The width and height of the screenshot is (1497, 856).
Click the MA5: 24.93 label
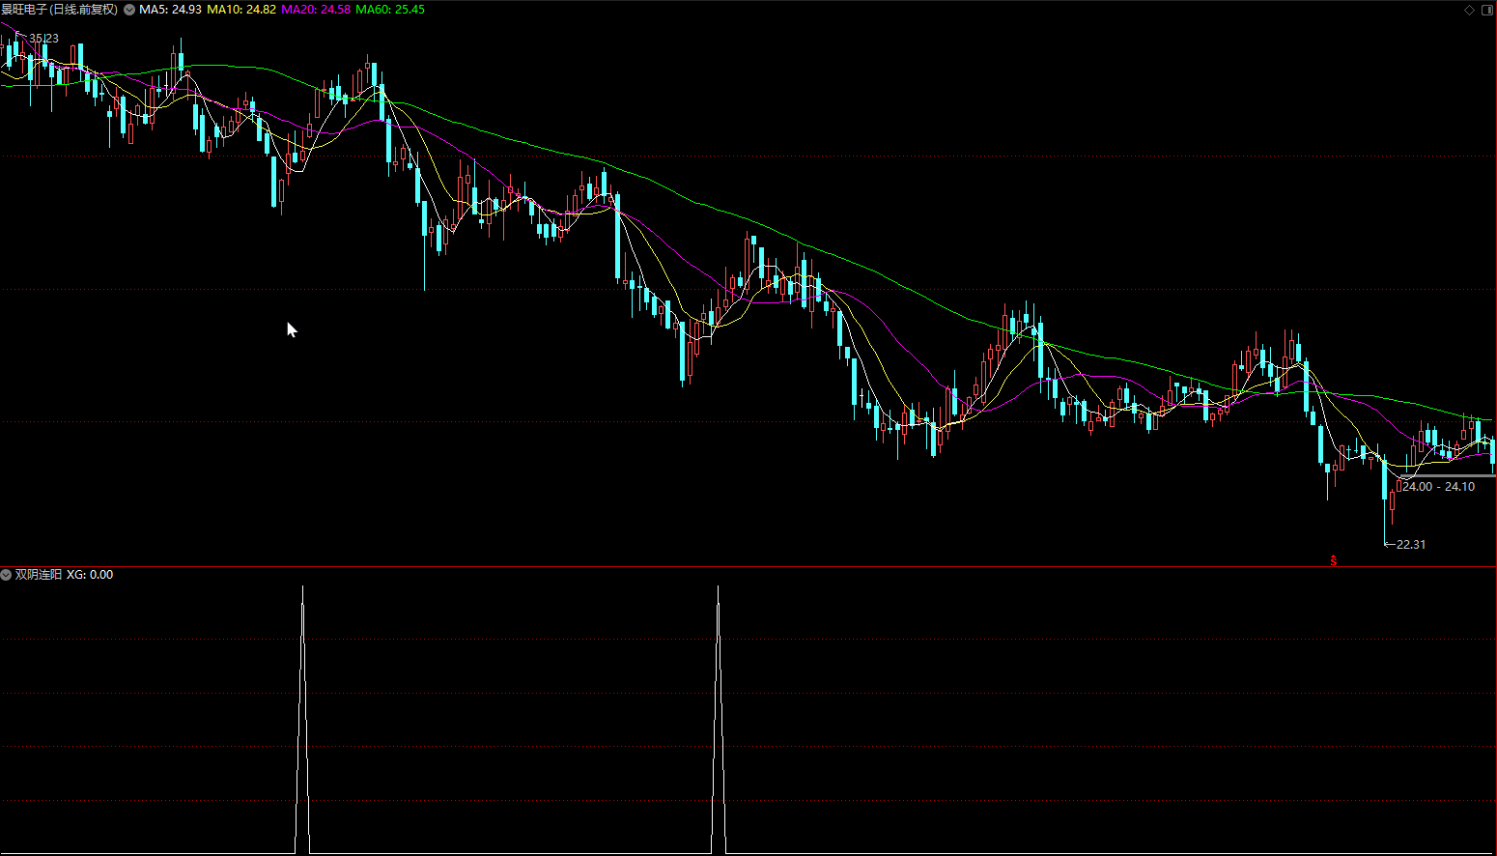(x=171, y=10)
